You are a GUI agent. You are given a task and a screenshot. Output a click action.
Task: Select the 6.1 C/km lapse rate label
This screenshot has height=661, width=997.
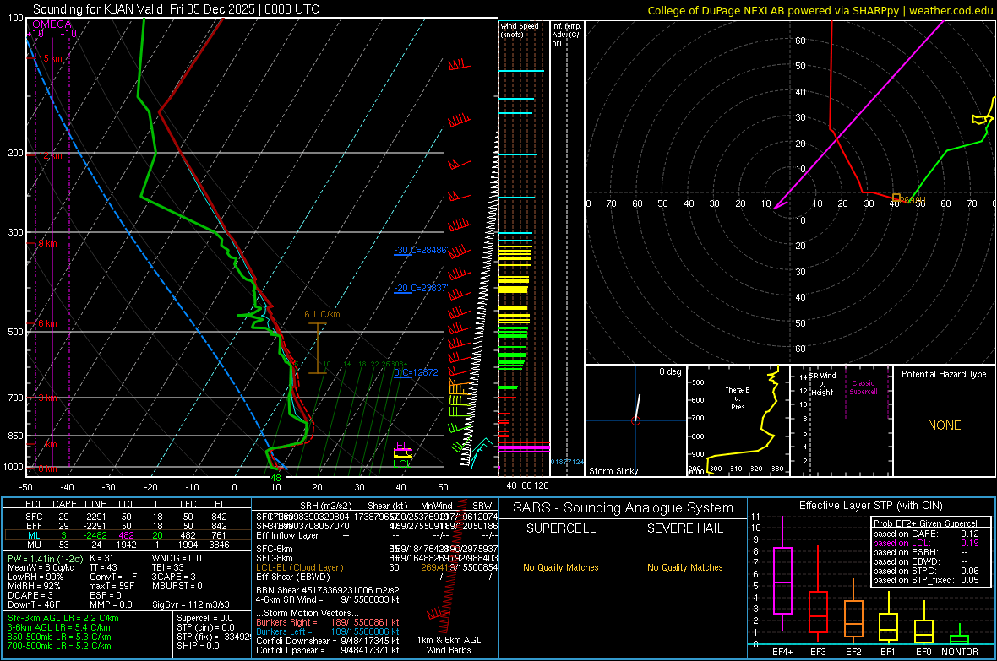click(x=322, y=314)
